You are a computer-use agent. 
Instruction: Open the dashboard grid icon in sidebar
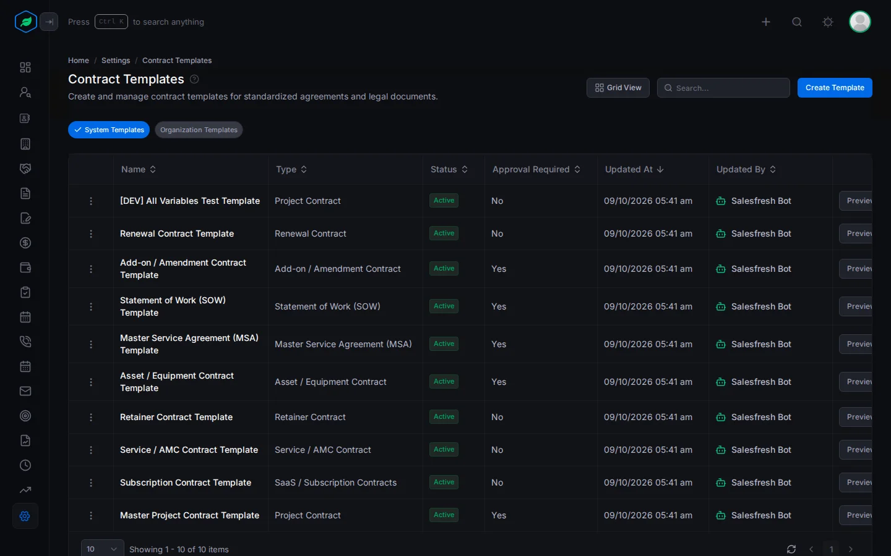click(25, 67)
